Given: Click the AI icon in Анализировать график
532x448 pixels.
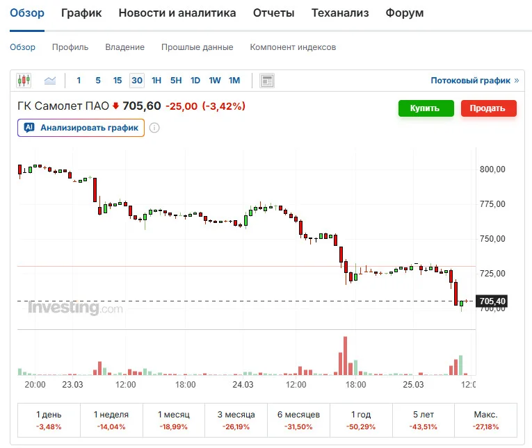Looking at the screenshot, I should tap(29, 127).
